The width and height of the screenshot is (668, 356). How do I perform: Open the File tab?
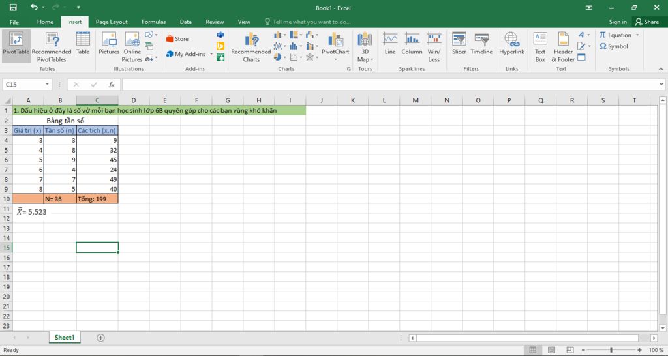coord(14,22)
